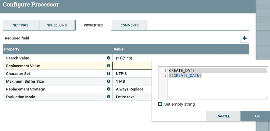Click the ${CREATE_DATE} line in editor
The height and width of the screenshot is (131, 270).
pos(185,76)
